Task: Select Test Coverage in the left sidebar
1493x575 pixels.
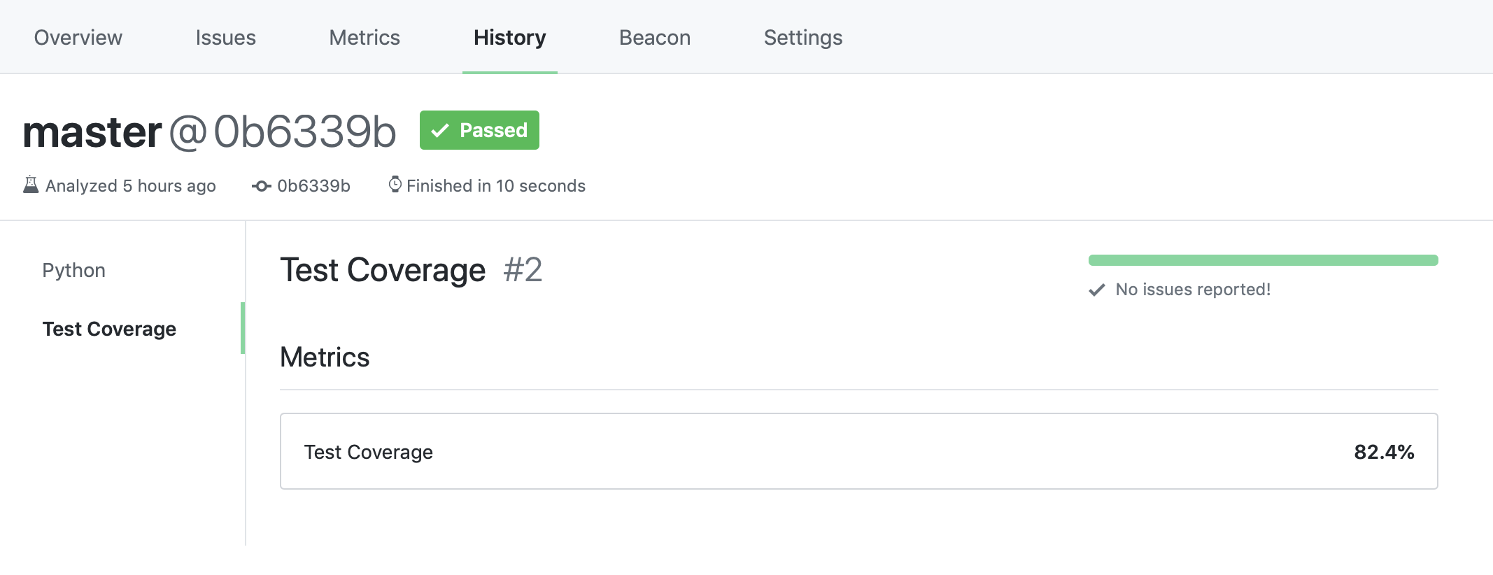Action: tap(109, 329)
